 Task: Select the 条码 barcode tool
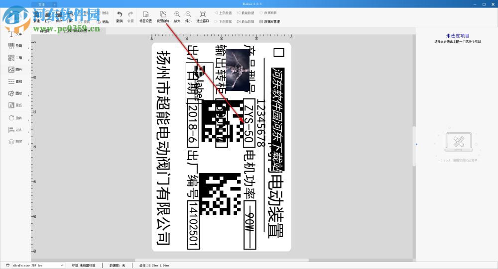[x=15, y=46]
